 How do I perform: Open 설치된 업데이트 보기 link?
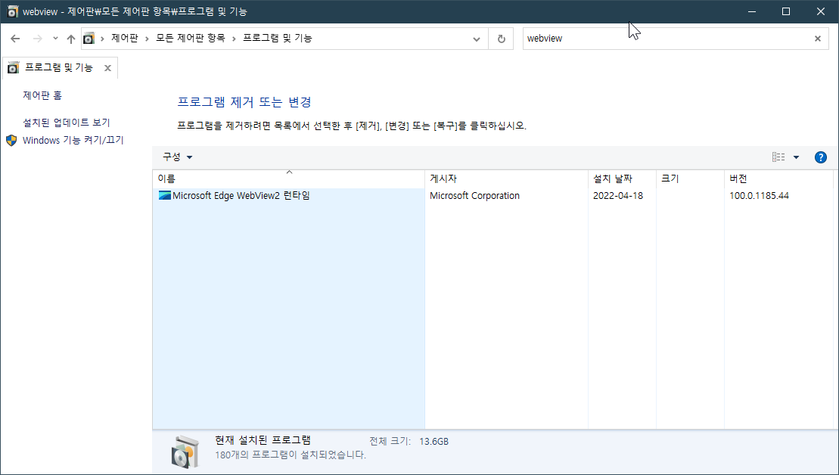[x=67, y=123]
